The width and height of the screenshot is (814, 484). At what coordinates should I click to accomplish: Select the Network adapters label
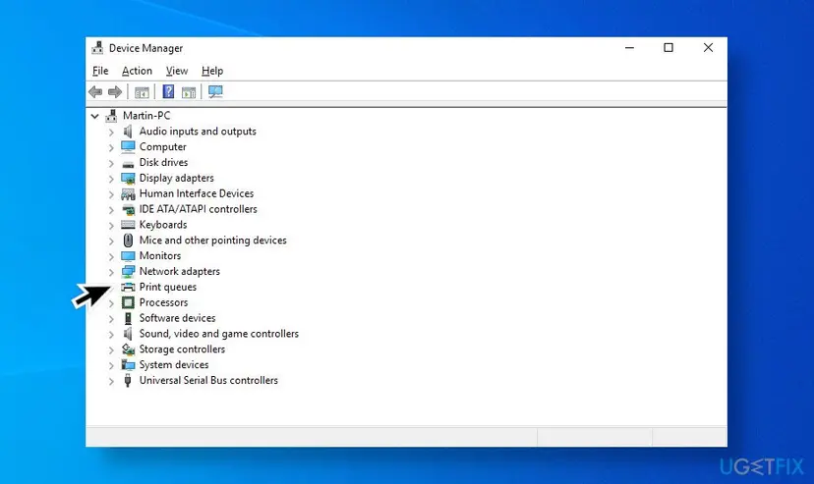point(180,272)
